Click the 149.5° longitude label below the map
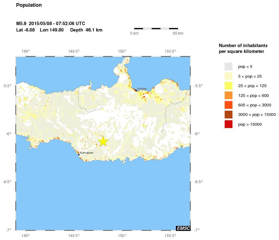This screenshot has width=279, height=240. [x=74, y=235]
